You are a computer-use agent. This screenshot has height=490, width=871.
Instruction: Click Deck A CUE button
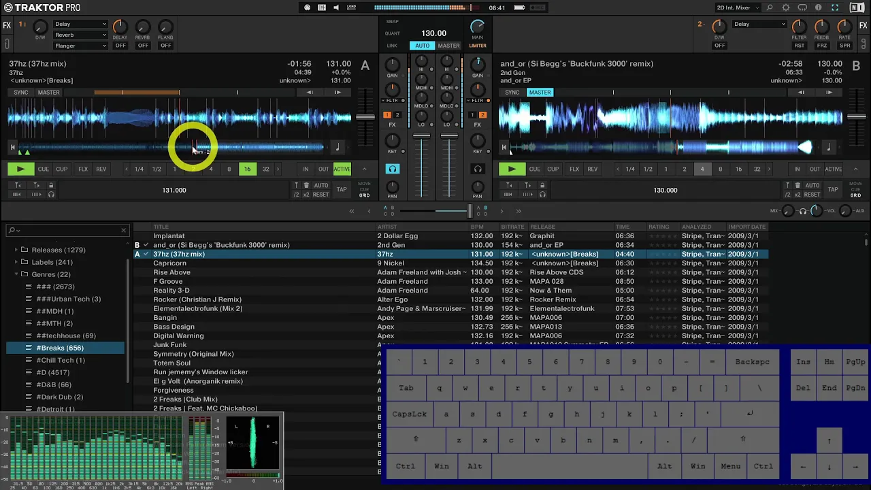coord(44,169)
